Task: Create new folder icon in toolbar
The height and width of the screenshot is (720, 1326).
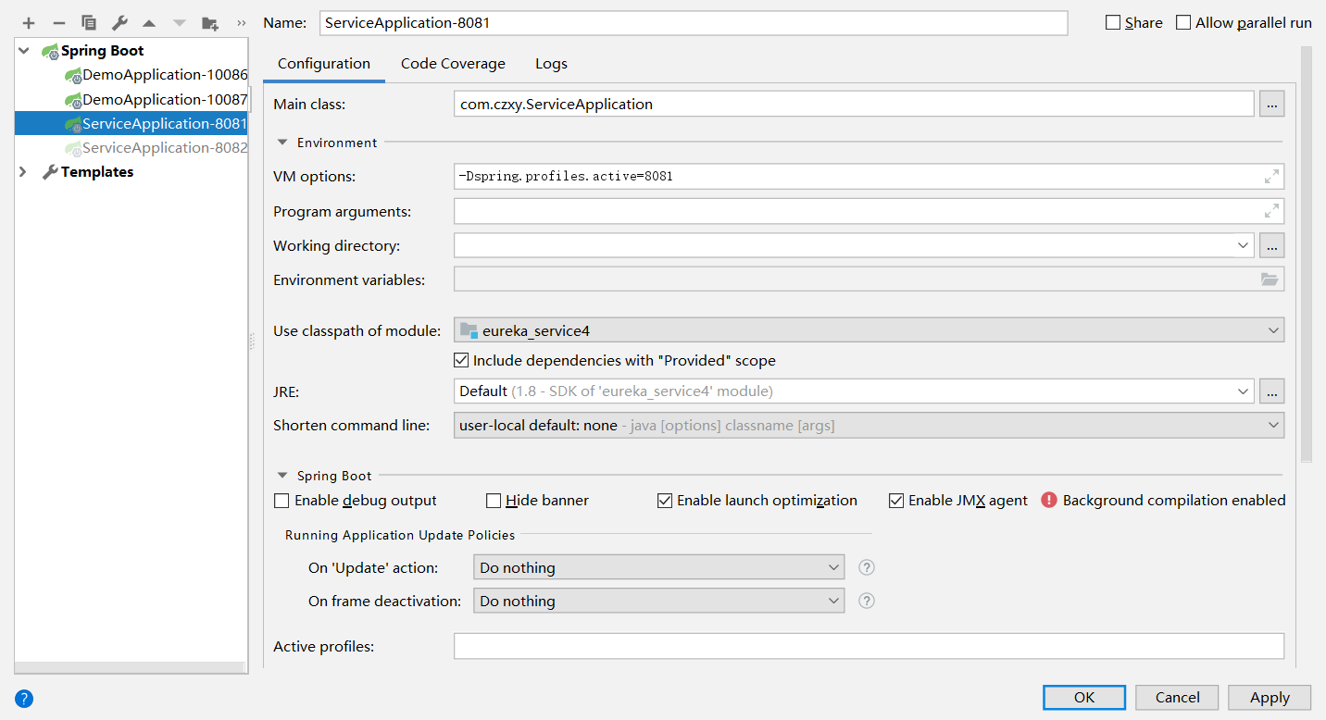Action: pos(210,23)
